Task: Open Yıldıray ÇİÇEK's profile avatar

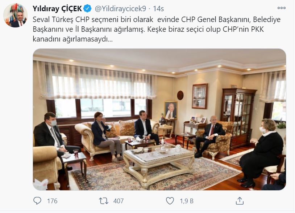Action: [x=16, y=16]
